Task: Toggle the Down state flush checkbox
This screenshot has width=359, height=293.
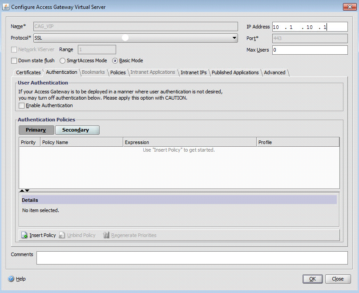Action: [x=14, y=60]
